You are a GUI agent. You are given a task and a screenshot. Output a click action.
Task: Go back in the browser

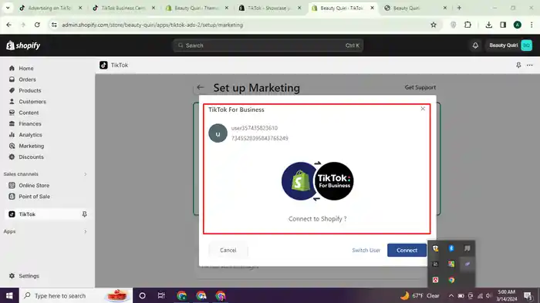click(9, 25)
